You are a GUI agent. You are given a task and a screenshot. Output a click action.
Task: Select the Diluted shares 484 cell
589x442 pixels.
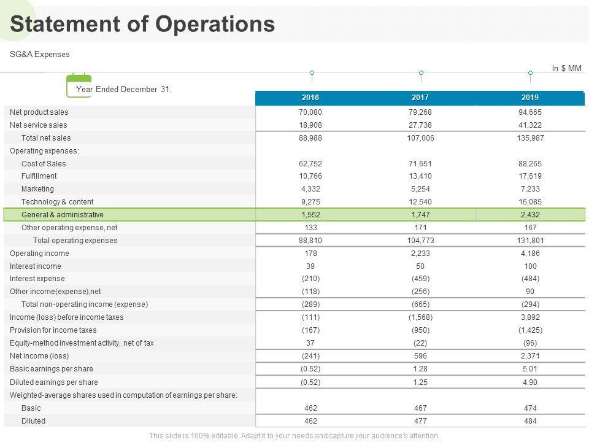(x=530, y=421)
